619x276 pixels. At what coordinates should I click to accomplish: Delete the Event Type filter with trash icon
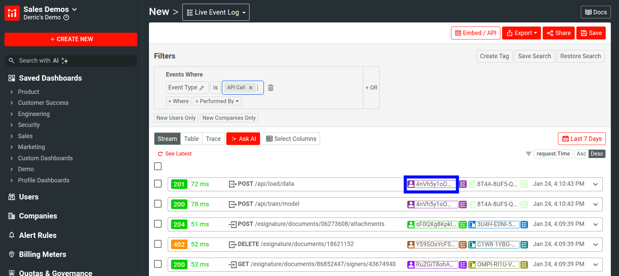coord(271,87)
